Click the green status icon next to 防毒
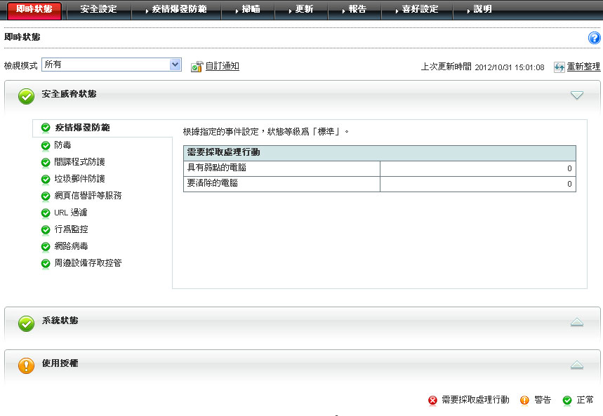Screen dimensions: 603x416 pos(46,145)
